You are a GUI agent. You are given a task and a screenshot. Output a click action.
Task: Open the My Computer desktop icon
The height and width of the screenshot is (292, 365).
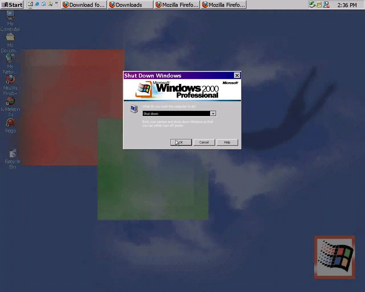click(10, 16)
